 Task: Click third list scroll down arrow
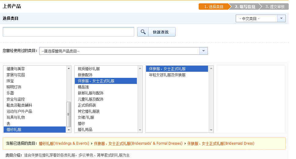(211, 130)
